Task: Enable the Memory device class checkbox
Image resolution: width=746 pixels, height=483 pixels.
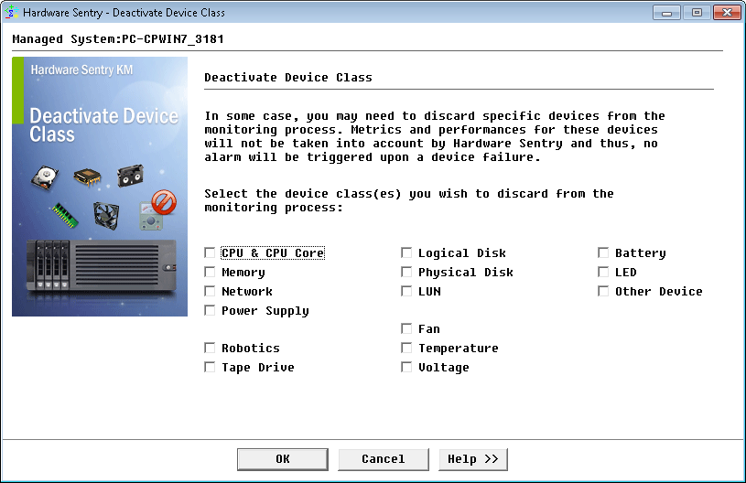Action: (x=210, y=272)
